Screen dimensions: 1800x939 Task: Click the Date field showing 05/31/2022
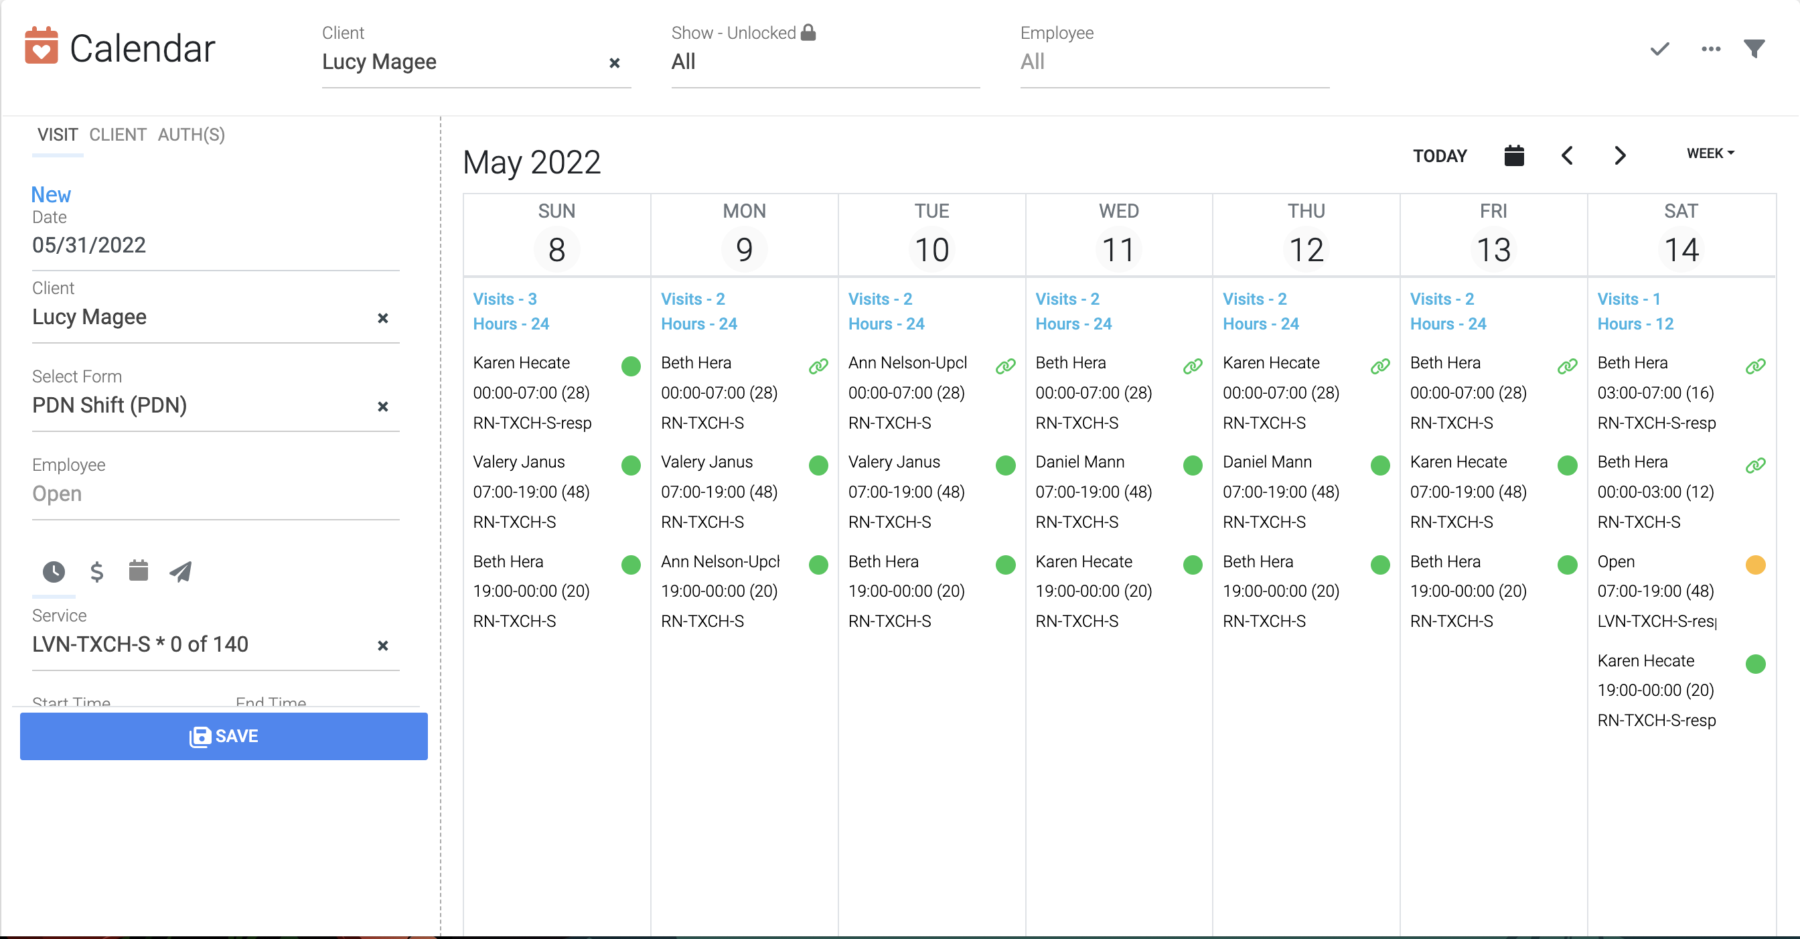point(89,245)
